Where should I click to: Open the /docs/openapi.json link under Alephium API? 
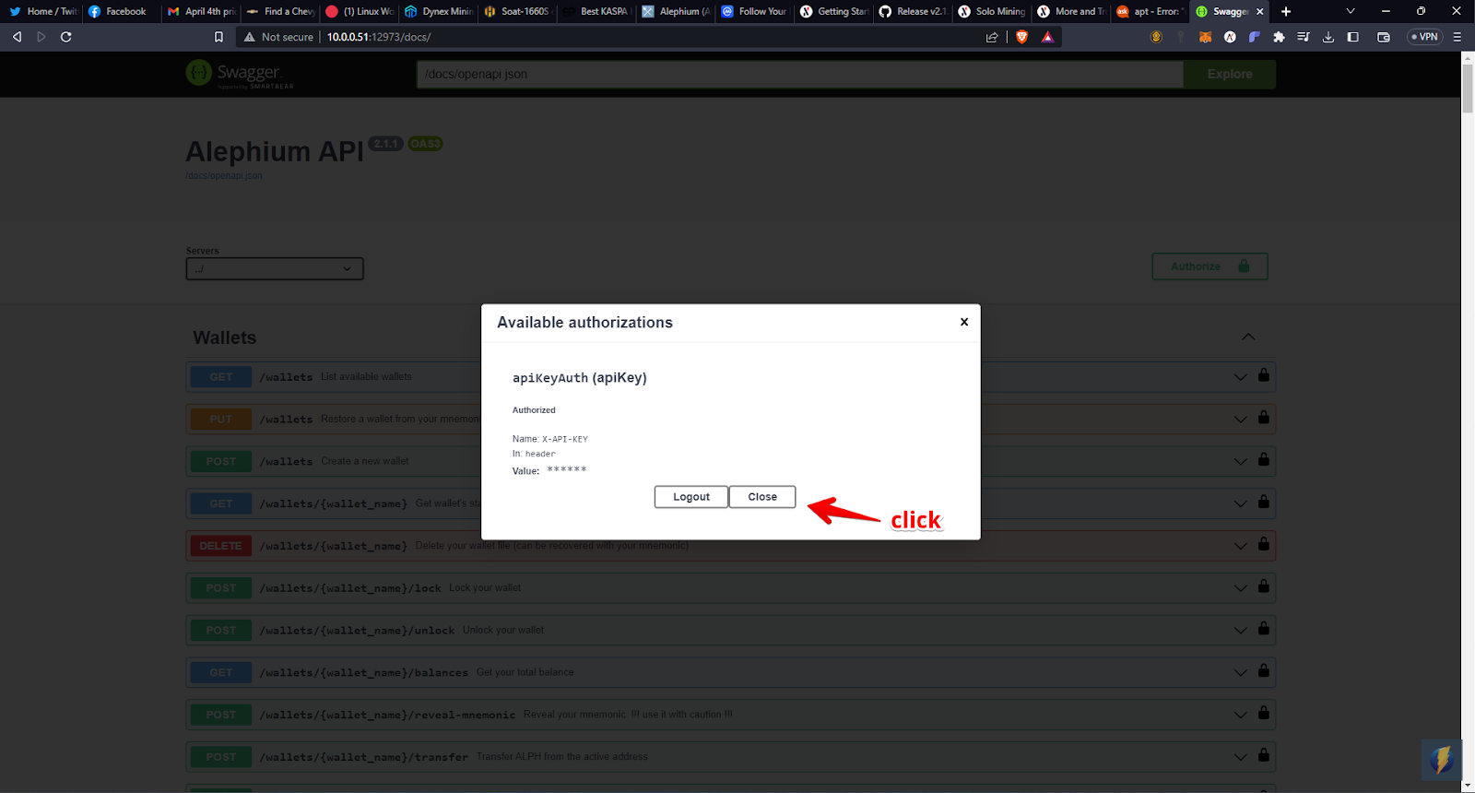(224, 175)
